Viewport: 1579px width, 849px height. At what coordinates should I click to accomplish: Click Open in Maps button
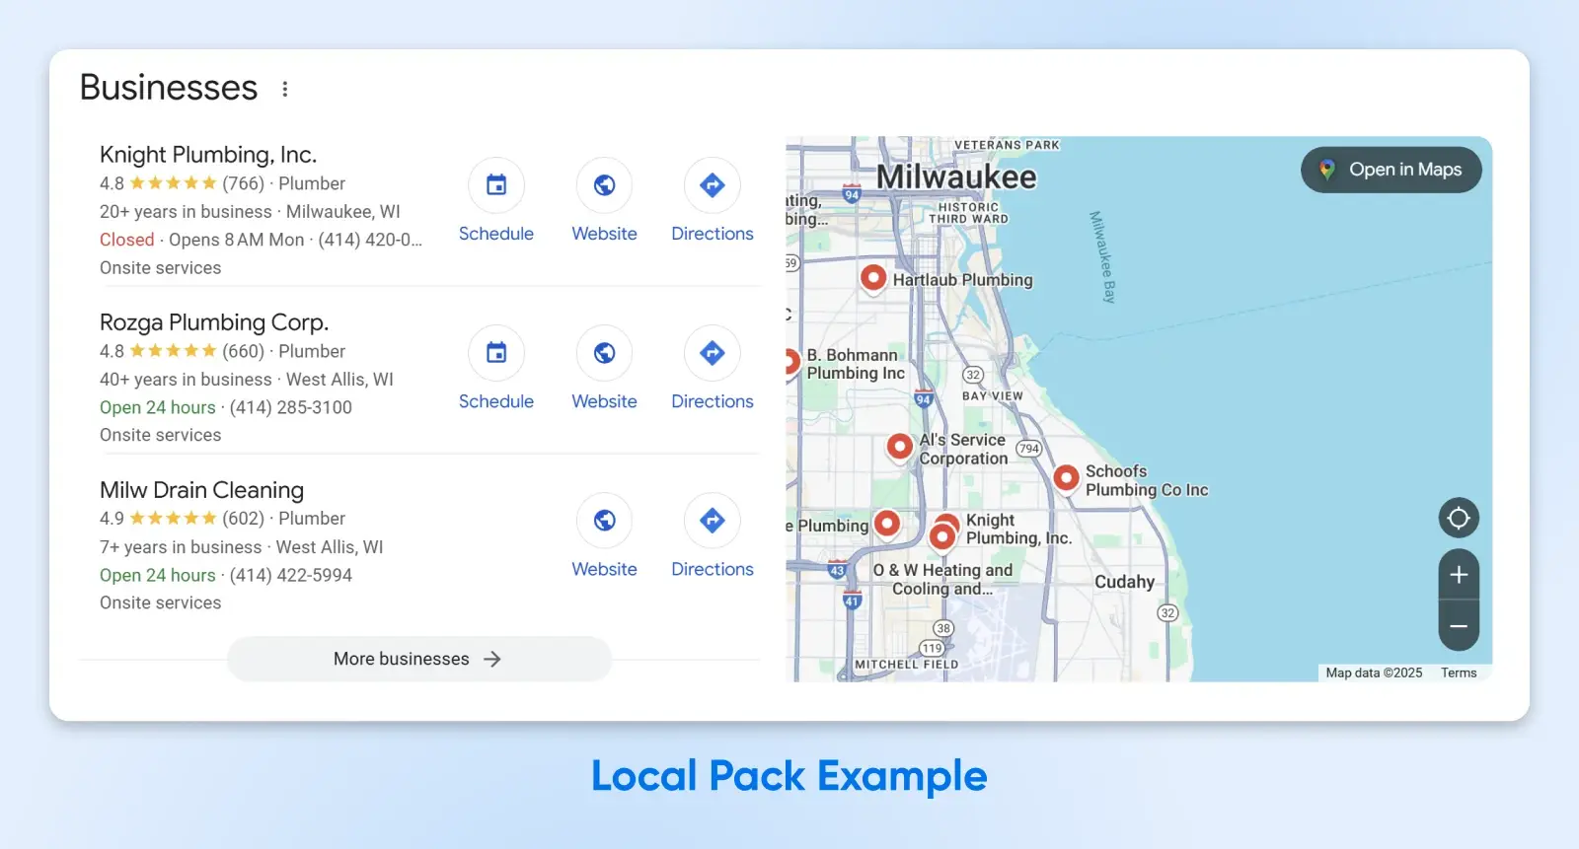1391,170
